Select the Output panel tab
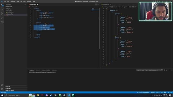 (38, 70)
